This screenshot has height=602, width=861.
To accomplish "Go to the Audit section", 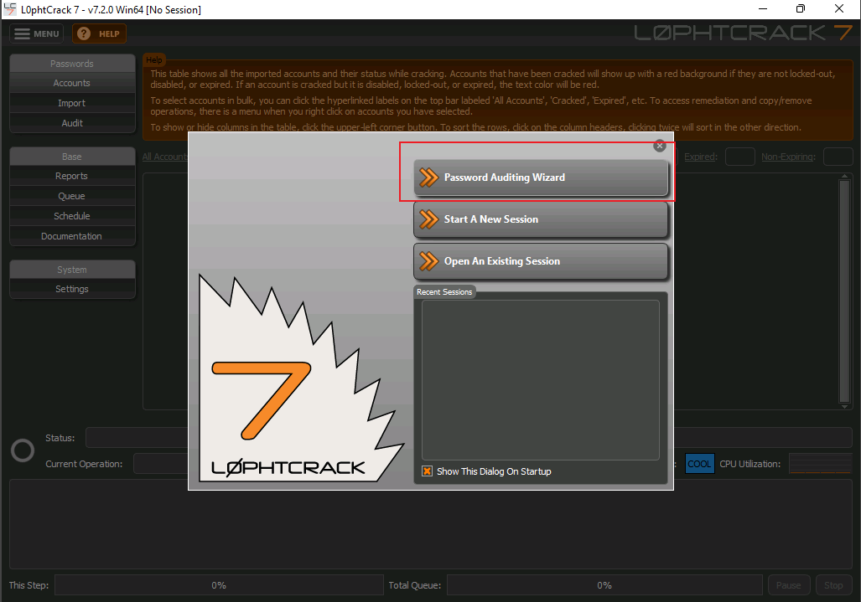I will pyautogui.click(x=72, y=123).
